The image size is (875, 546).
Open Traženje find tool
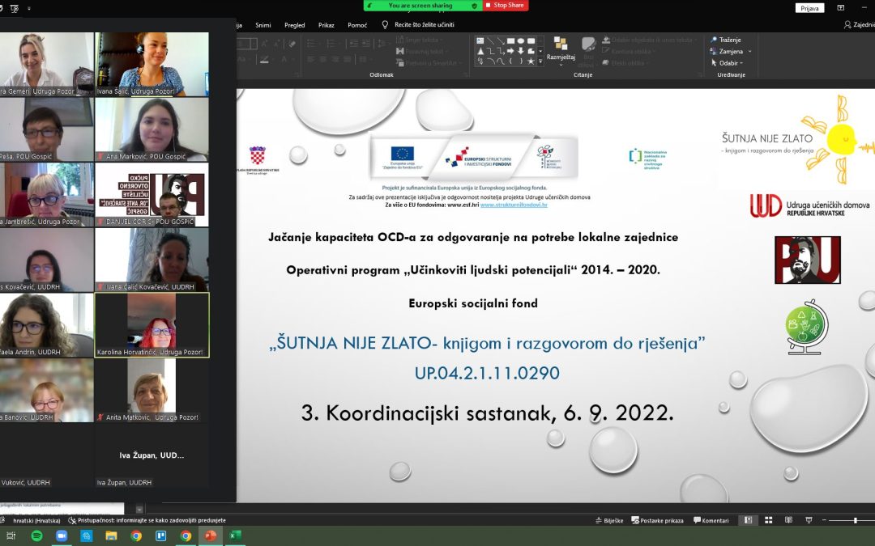725,40
